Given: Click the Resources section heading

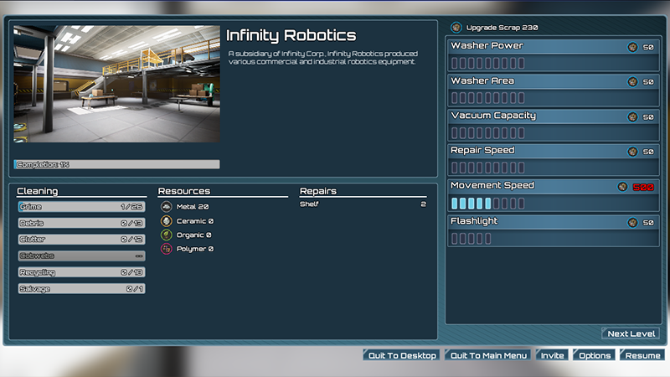Looking at the screenshot, I should coord(184,191).
